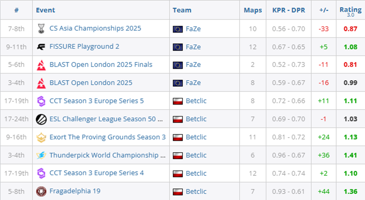
Task: Click the Fragadelphia 19 event logo
Action: coord(41,191)
